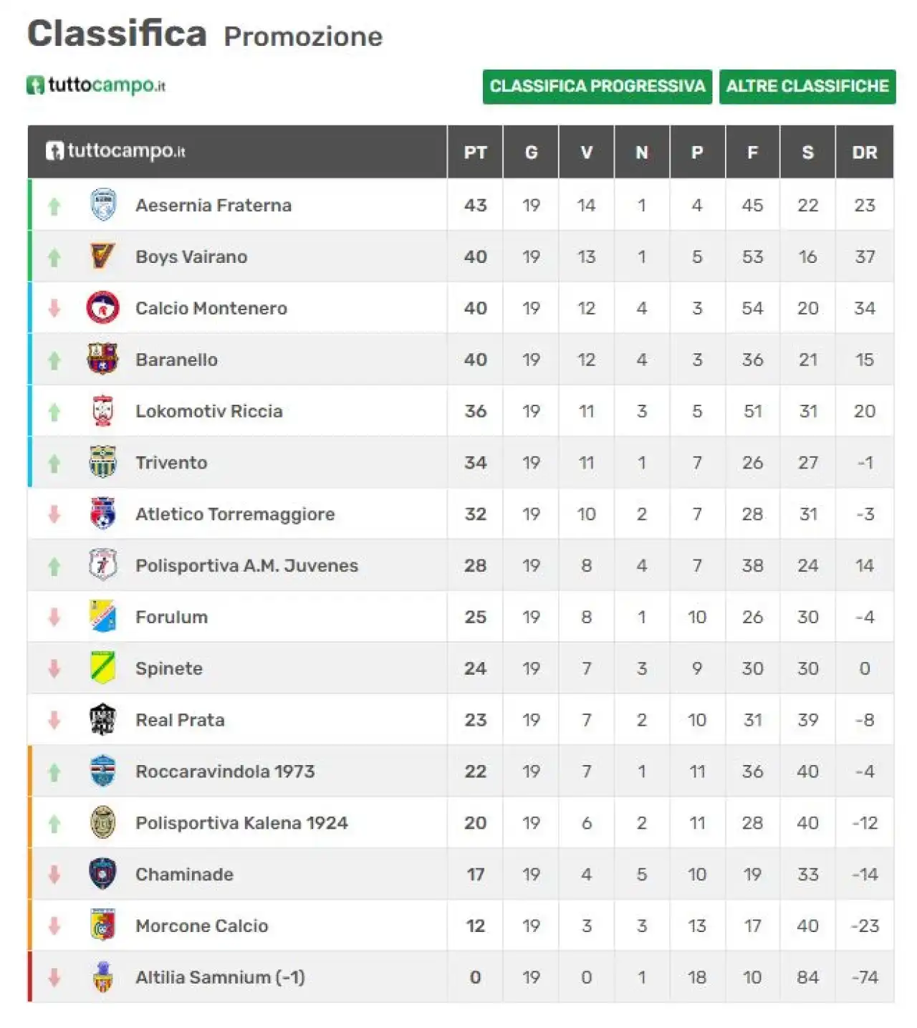Sort standings by DR column header
The image size is (917, 1028).
pos(864,153)
